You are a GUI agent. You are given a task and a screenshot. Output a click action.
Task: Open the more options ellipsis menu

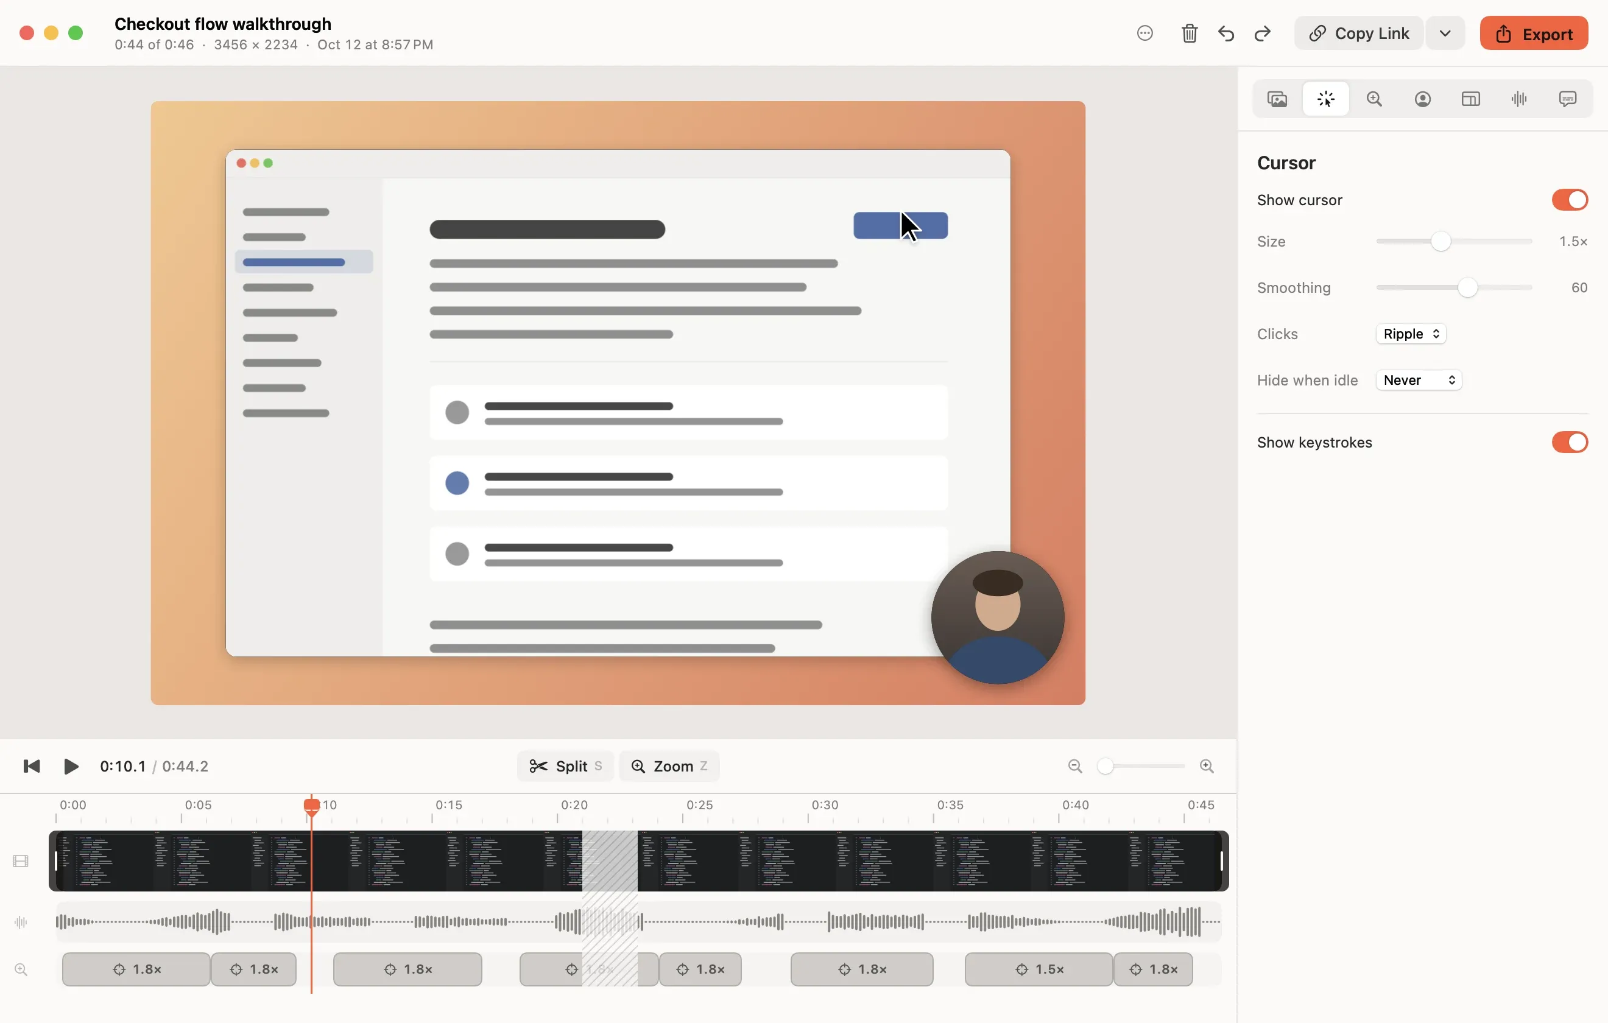[x=1144, y=33]
